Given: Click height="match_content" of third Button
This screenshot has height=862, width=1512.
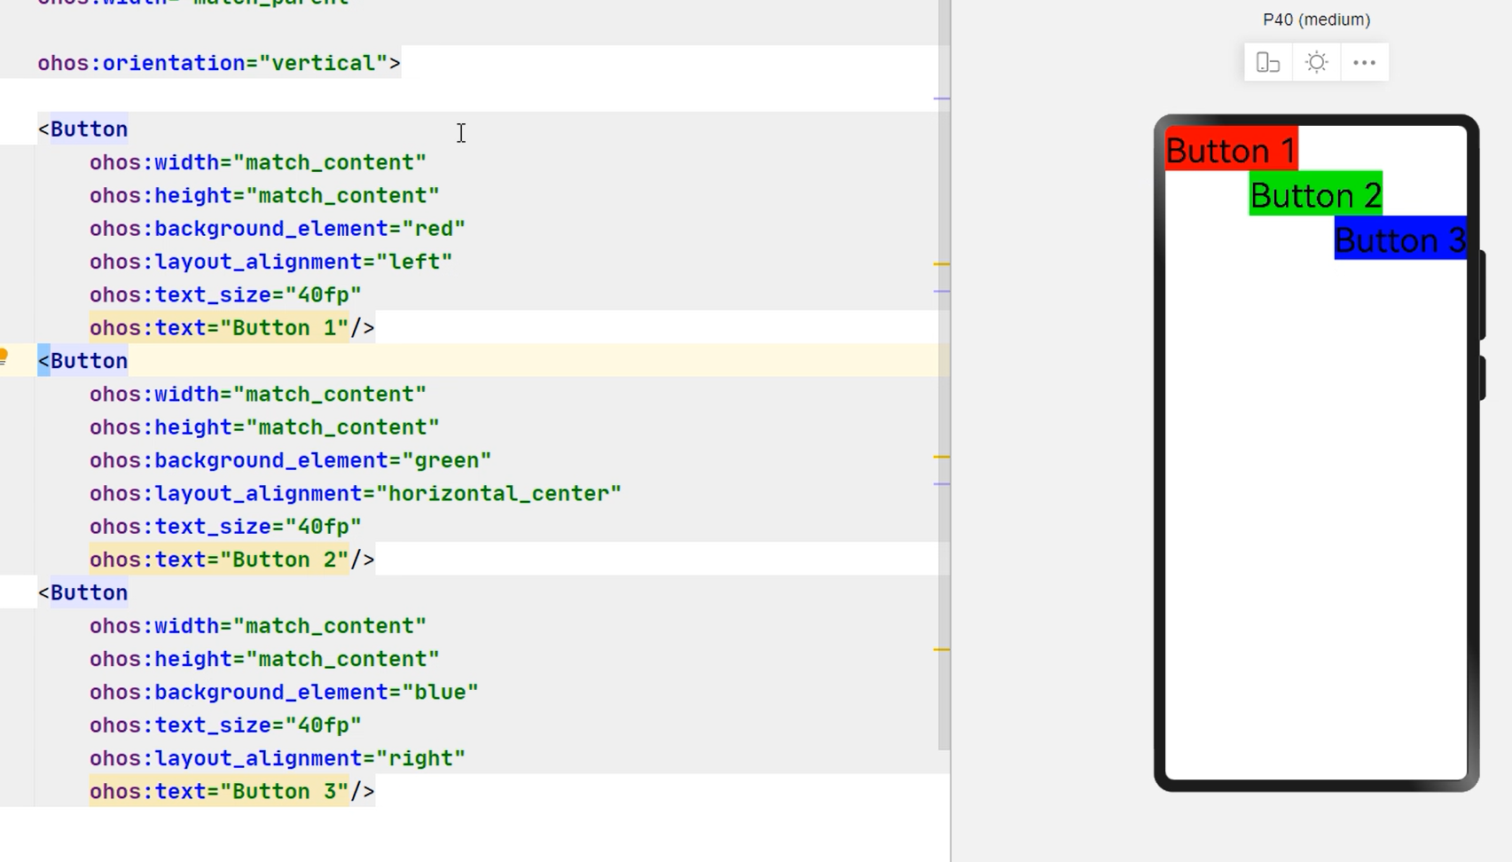Looking at the screenshot, I should coord(264,659).
